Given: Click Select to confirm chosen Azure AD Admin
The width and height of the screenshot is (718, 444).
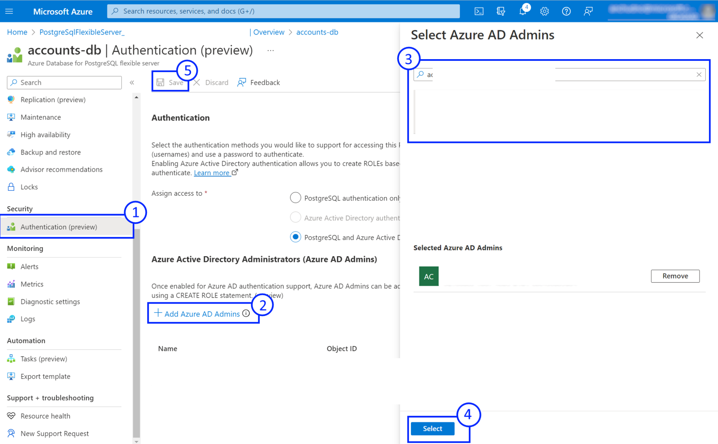Looking at the screenshot, I should pyautogui.click(x=432, y=429).
